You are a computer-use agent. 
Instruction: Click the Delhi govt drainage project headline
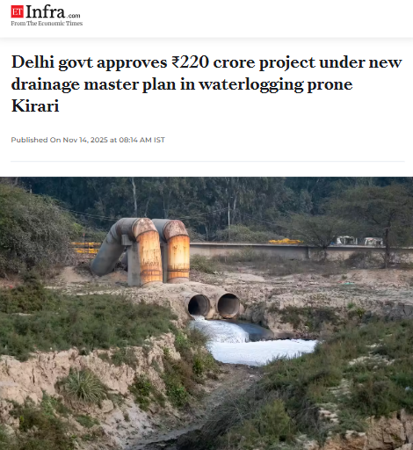[206, 83]
